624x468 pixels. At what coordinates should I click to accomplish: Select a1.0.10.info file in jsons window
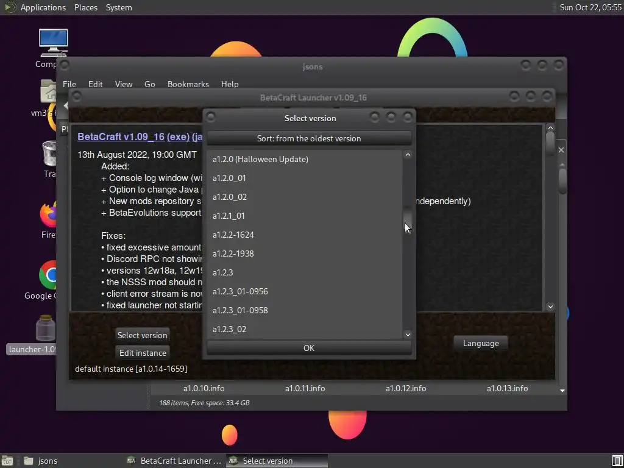[204, 388]
